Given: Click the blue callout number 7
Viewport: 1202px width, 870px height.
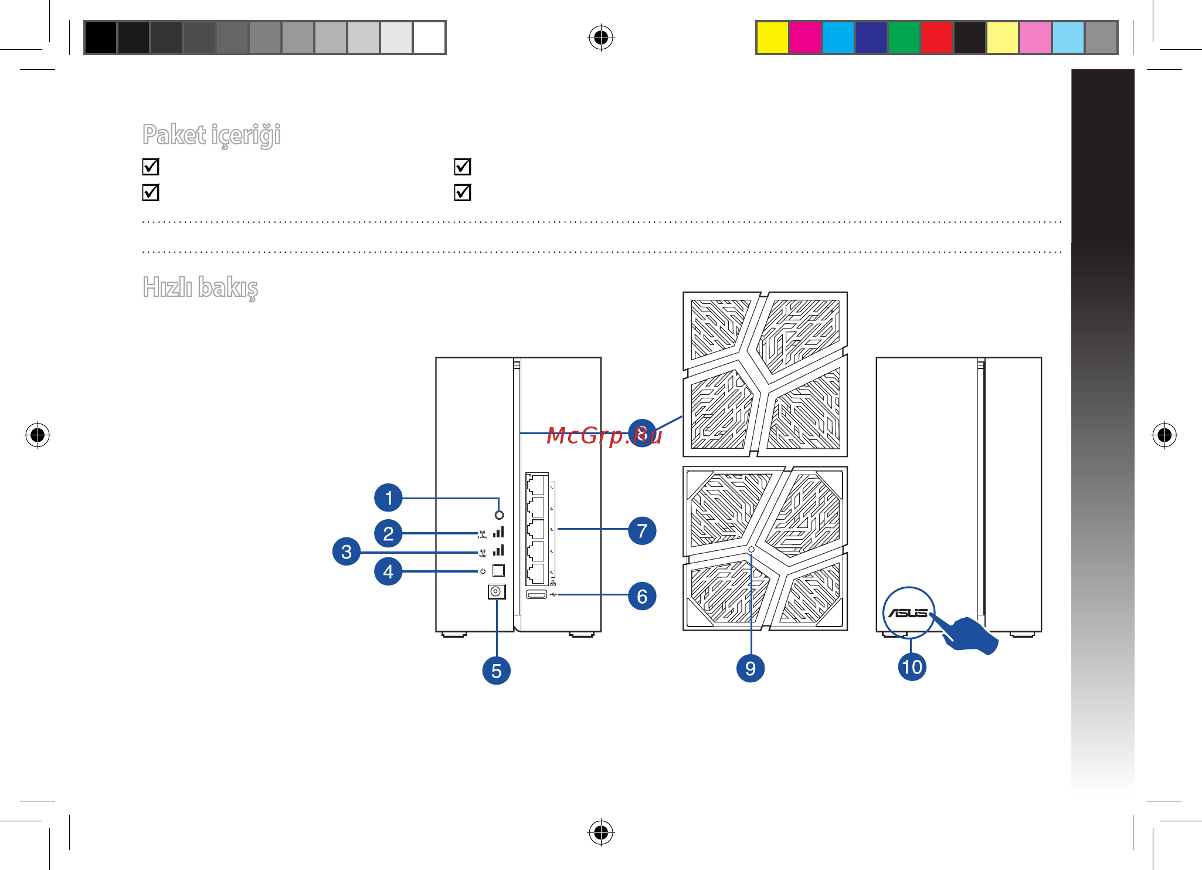Looking at the screenshot, I should tap(642, 531).
